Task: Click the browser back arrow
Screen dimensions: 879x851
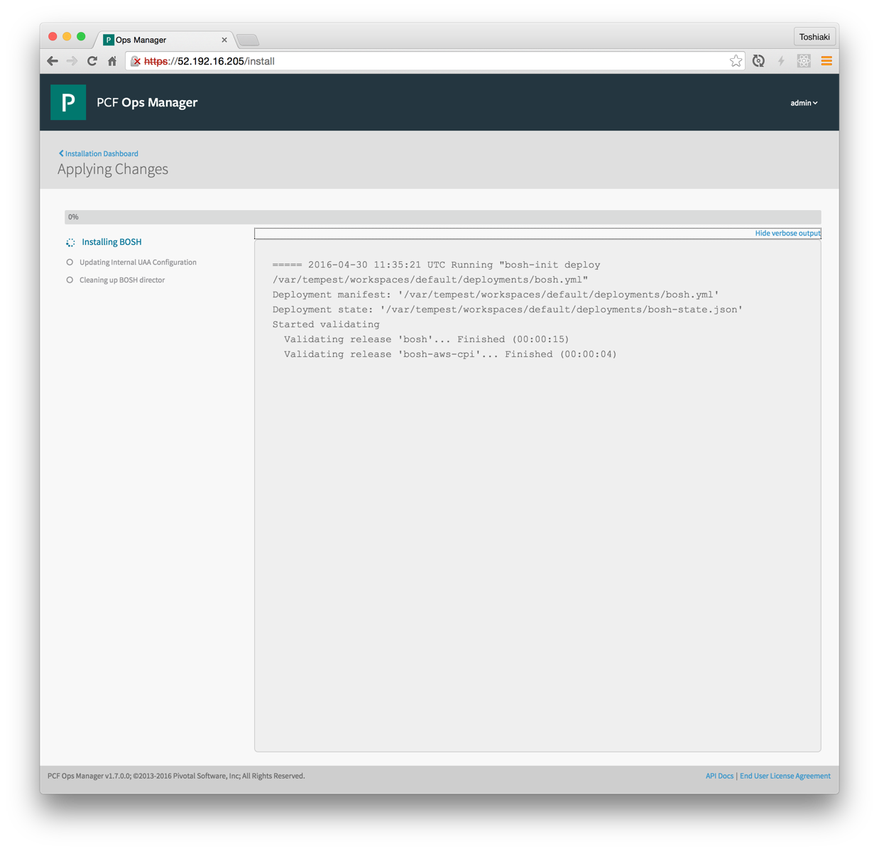Action: [53, 61]
